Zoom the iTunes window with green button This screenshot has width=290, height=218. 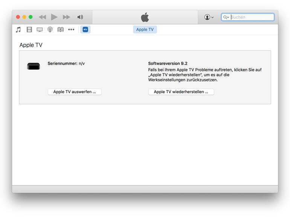[x=31, y=17]
